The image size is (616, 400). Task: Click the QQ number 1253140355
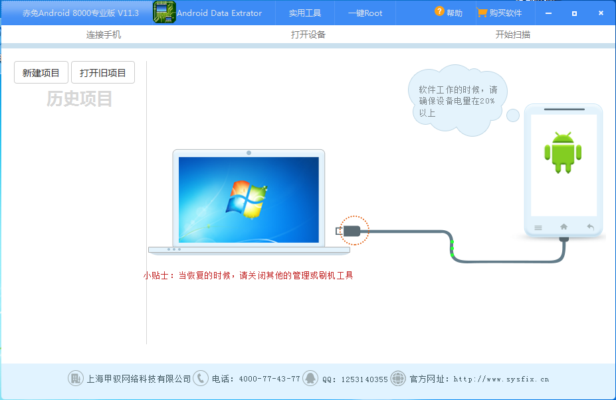pos(365,379)
